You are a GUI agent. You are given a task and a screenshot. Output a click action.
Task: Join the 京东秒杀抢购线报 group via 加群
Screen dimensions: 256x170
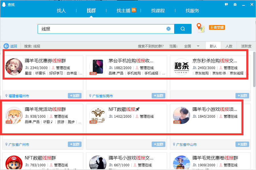click(242, 96)
